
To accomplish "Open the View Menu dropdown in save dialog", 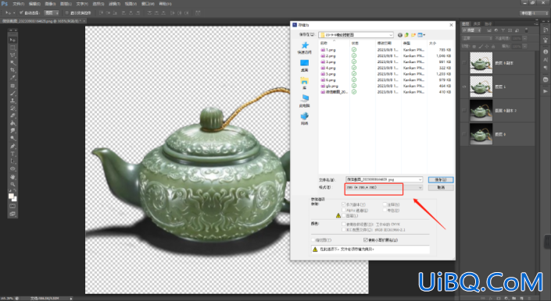I will tap(421, 34).
